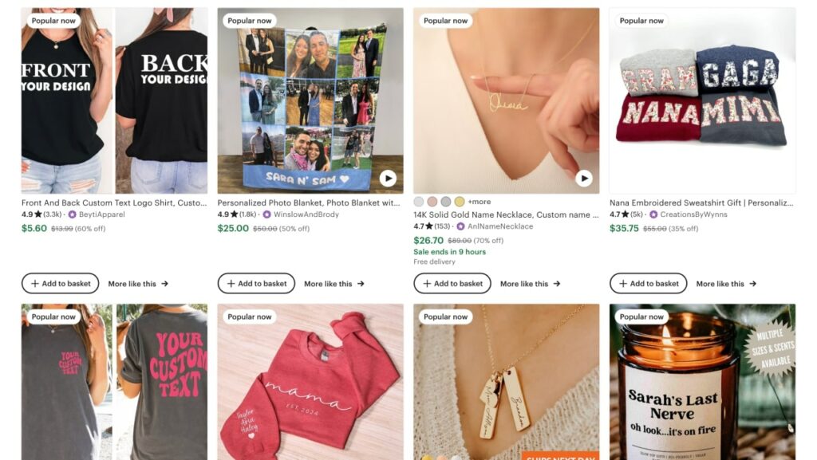Favorite the Your Custom Text shirt listing
Image resolution: width=817 pixels, height=460 pixels.
click(x=192, y=320)
